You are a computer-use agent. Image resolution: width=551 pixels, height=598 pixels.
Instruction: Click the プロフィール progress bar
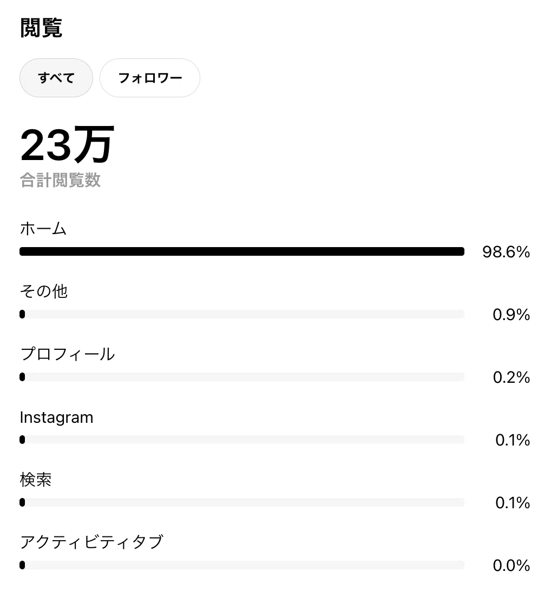[242, 377]
